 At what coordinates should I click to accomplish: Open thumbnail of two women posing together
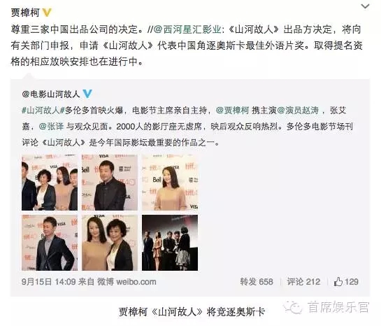tap(110, 243)
